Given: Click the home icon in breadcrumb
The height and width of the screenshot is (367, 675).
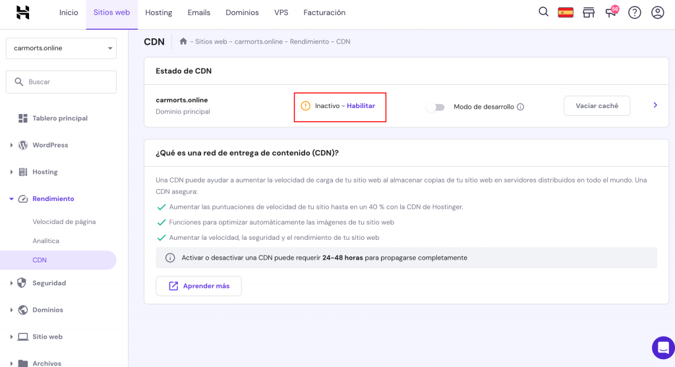Looking at the screenshot, I should click(x=183, y=42).
